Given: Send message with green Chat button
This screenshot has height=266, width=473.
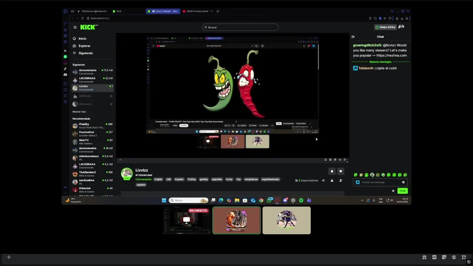Looking at the screenshot, I should pos(402,191).
